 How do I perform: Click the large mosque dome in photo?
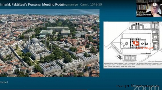coord(35,40)
